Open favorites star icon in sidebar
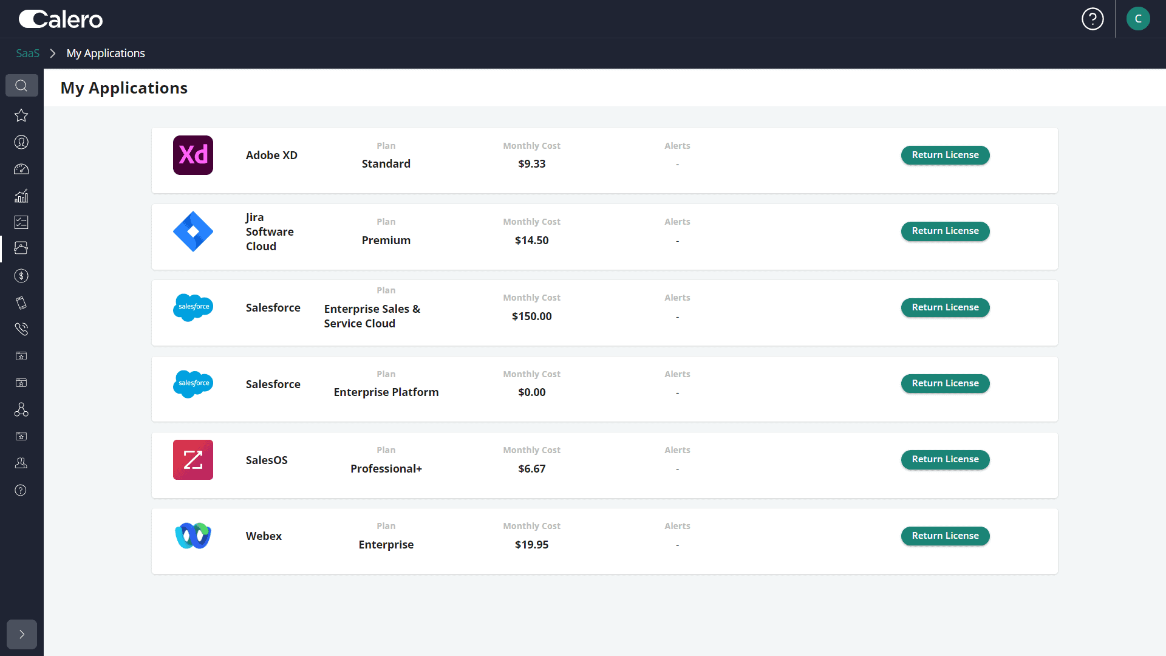This screenshot has height=656, width=1166. click(x=21, y=115)
